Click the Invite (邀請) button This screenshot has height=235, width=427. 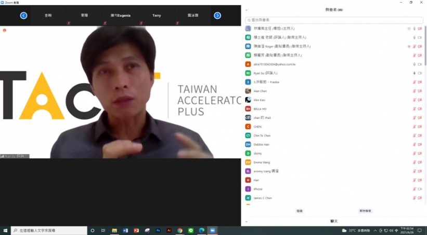point(300,211)
